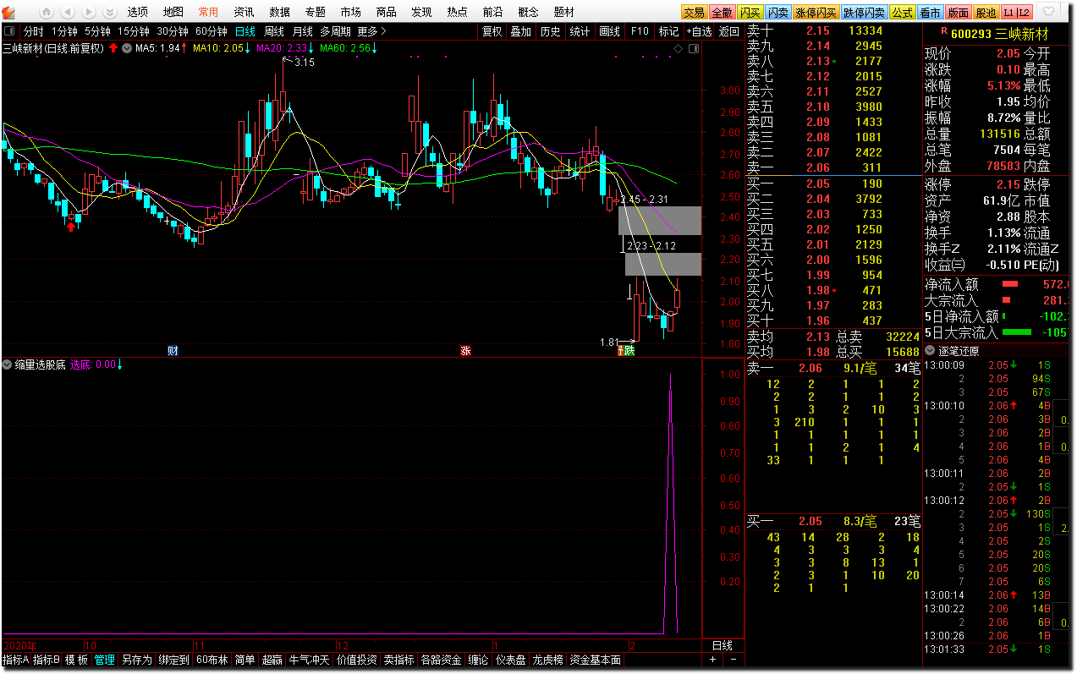
Task: Select the 指标A bottom tab
Action: [15, 660]
